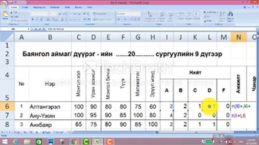Toggle Bold formatting
Viewport: 259px width, 145px height.
[32, 19]
